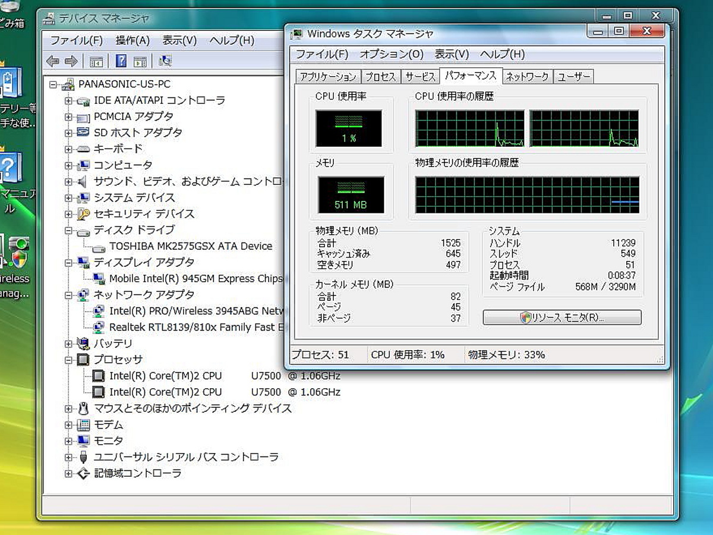Select Realtek RTL8139/810x Family Fast Ethernet entry
Viewport: 713px width, 535px height.
pos(195,327)
